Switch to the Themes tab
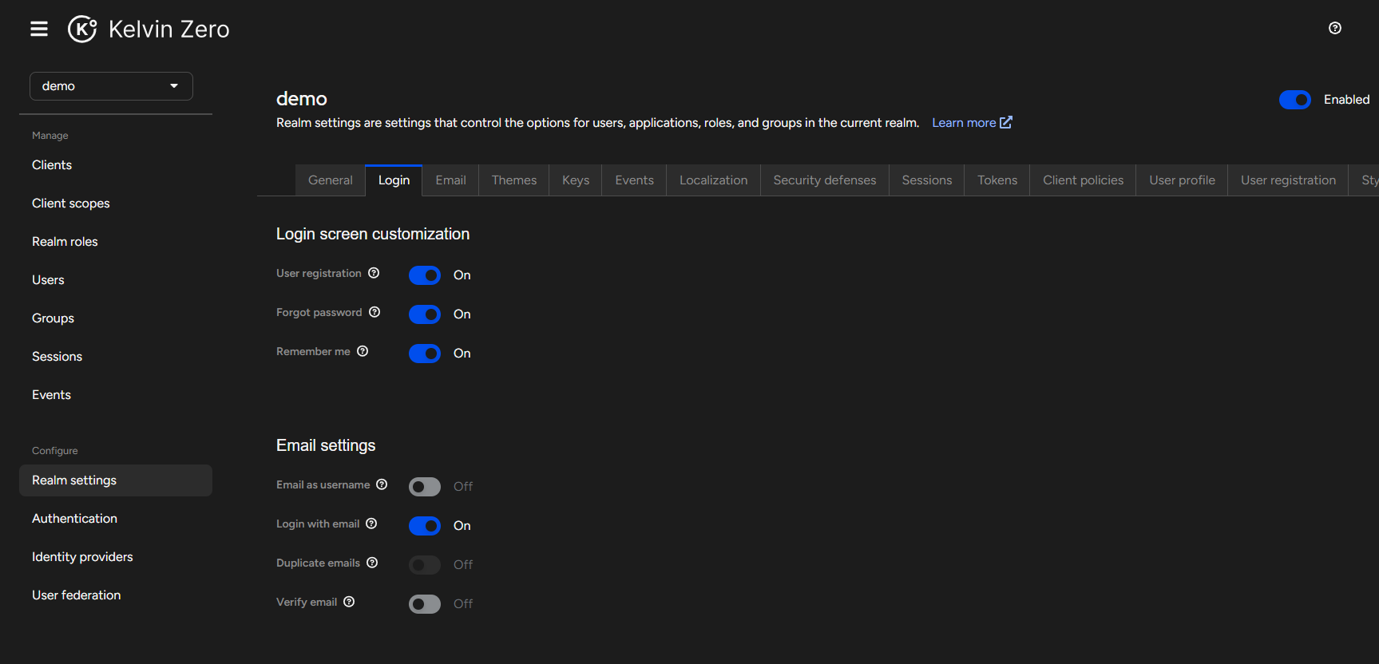Viewport: 1379px width, 664px height. (x=513, y=180)
